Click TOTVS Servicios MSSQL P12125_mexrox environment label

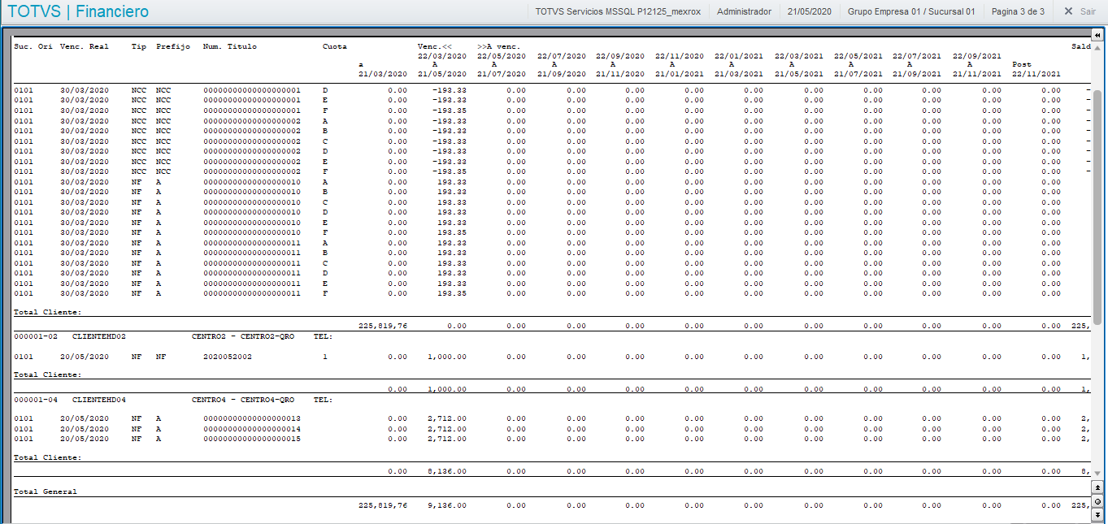[619, 12]
